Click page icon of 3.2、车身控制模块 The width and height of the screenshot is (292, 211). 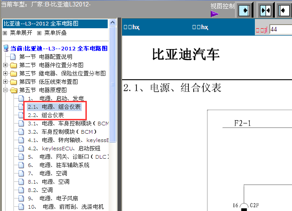21,132
